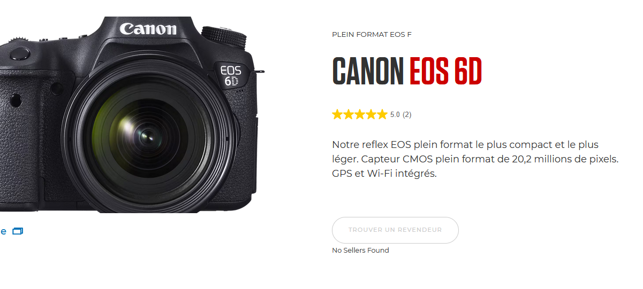Click the Trouver un revendeur button
The image size is (643, 289).
[395, 230]
